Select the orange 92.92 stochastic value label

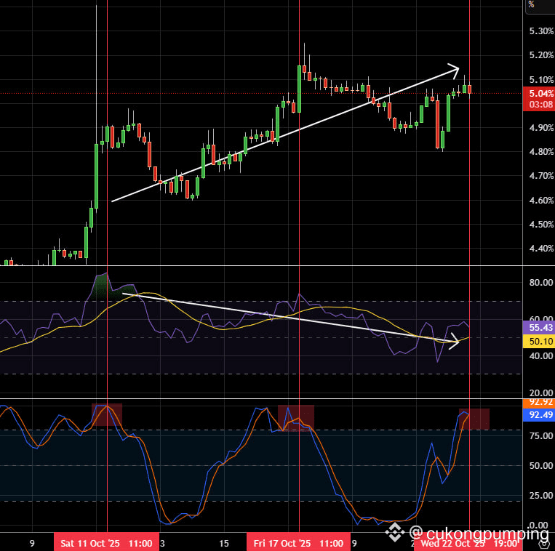point(539,403)
